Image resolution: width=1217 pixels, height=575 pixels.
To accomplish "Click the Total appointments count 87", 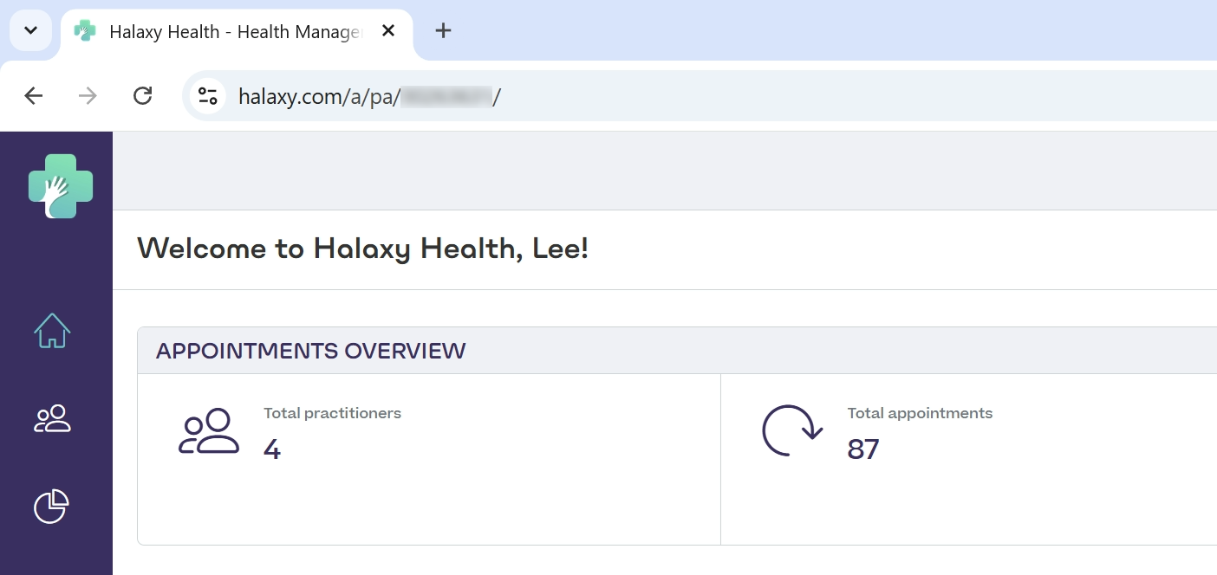I will click(x=863, y=449).
